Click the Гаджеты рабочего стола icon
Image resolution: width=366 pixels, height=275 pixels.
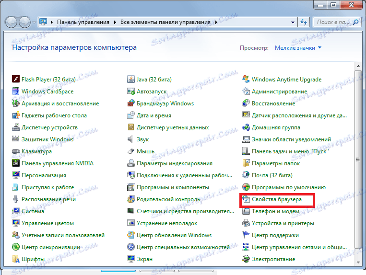[x=16, y=115]
